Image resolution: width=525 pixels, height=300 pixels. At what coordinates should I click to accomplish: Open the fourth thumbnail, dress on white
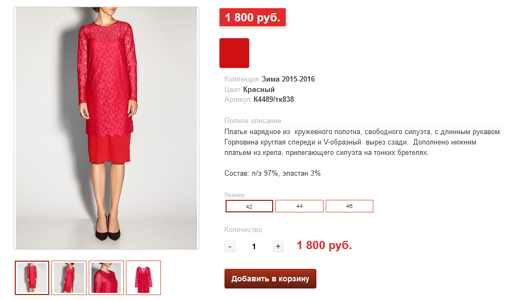[143, 278]
